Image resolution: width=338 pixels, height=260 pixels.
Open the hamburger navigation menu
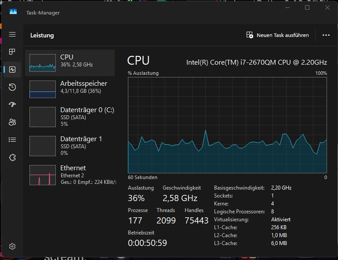12,34
